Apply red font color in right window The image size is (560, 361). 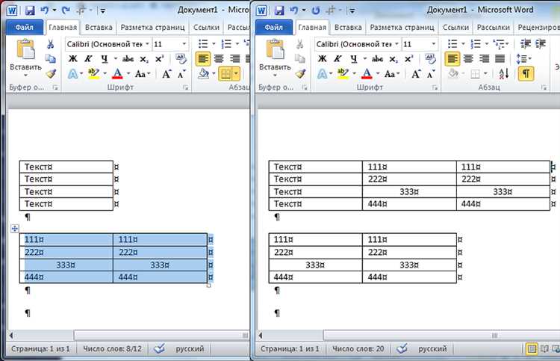click(367, 74)
